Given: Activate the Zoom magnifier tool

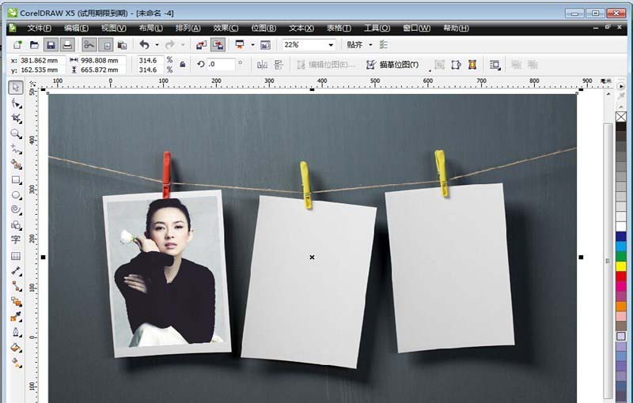Looking at the screenshot, I should pyautogui.click(x=15, y=134).
